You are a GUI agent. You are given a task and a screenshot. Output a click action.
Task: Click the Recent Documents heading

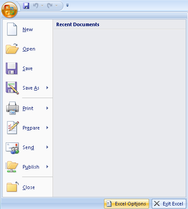78,24
